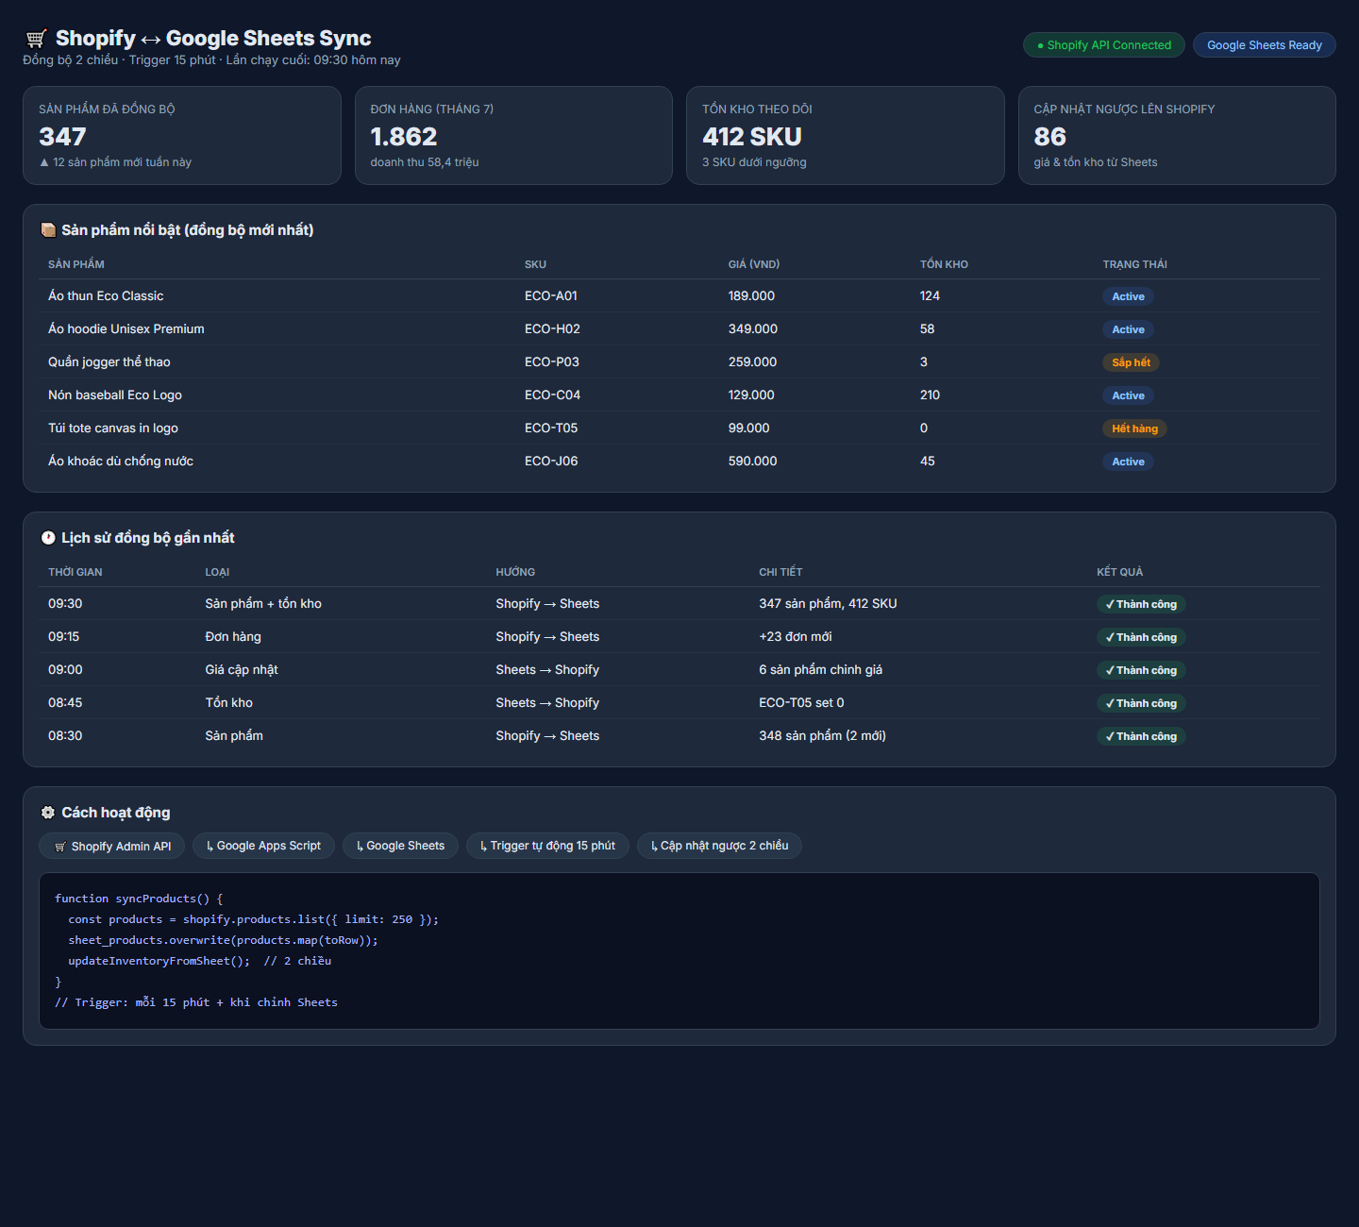The image size is (1359, 1227).
Task: Select the Google Apps Script chip
Action: pyautogui.click(x=263, y=846)
